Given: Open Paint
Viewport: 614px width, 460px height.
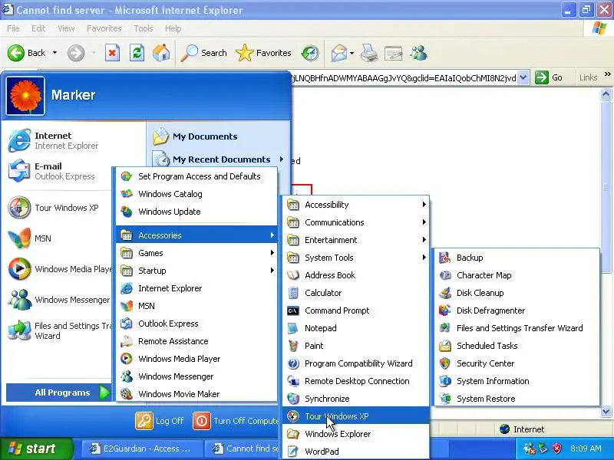Looking at the screenshot, I should tap(356, 346).
